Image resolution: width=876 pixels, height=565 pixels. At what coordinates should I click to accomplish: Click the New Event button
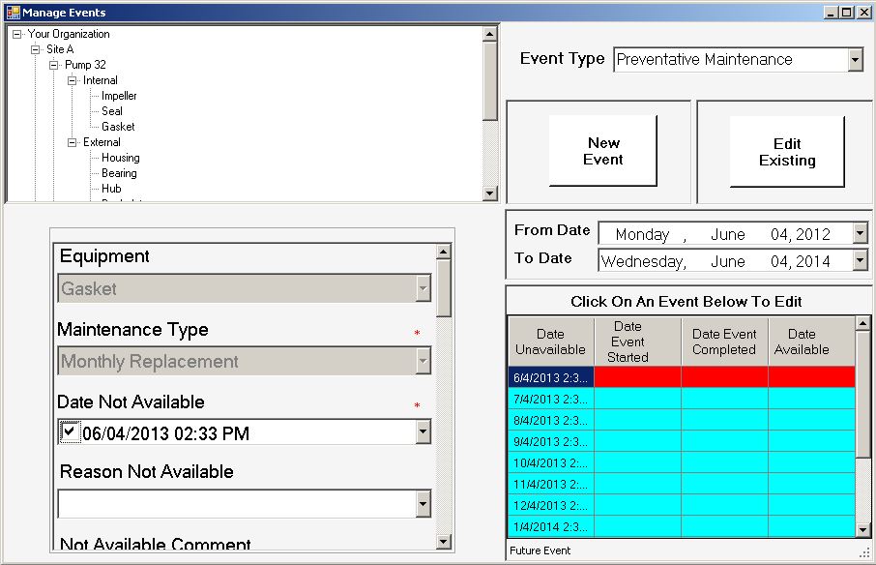(x=602, y=151)
